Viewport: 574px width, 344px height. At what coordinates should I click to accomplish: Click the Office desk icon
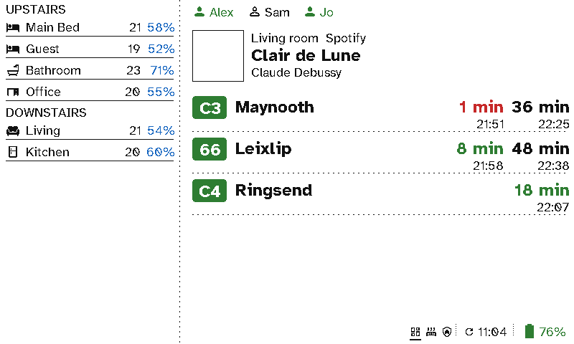13,92
